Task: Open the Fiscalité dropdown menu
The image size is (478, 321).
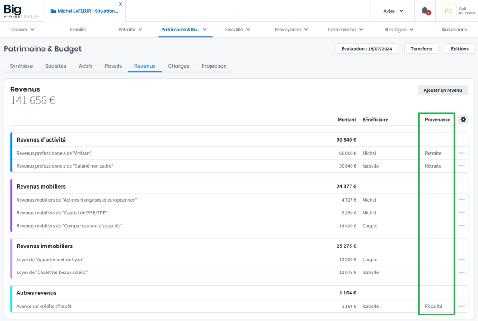Action: pos(238,29)
